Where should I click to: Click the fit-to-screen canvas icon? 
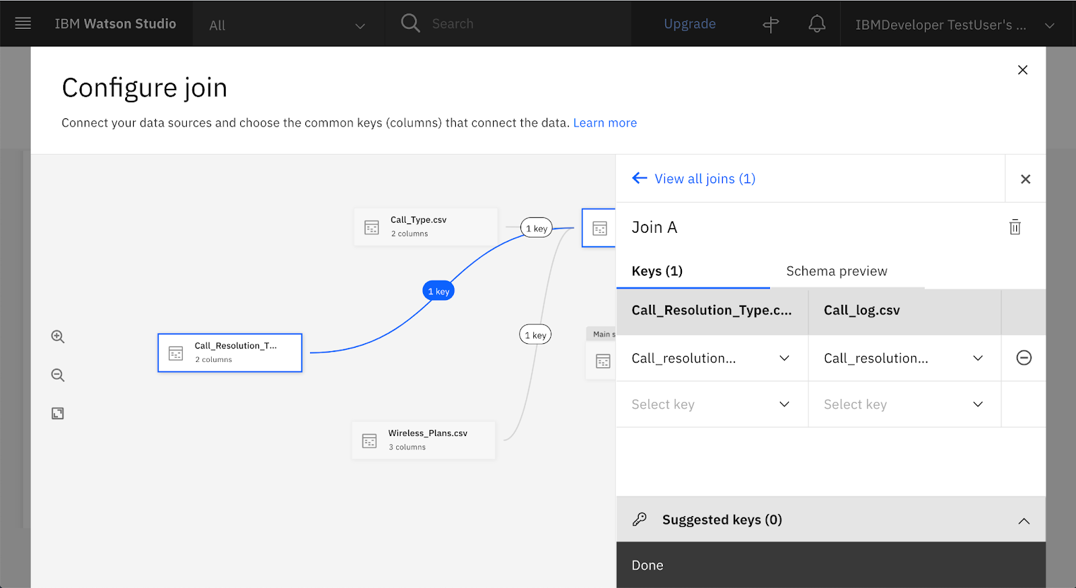point(58,413)
